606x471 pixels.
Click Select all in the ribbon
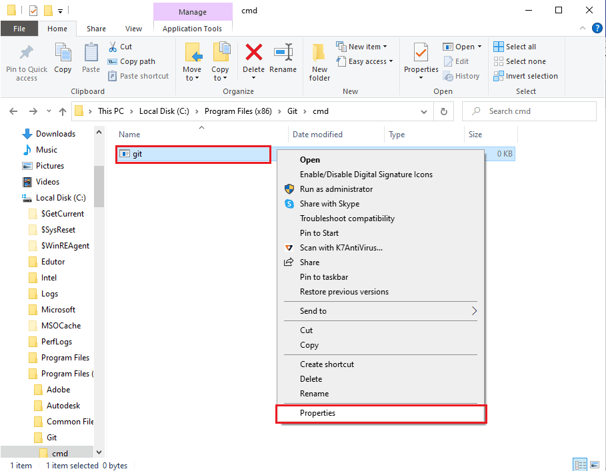[515, 47]
